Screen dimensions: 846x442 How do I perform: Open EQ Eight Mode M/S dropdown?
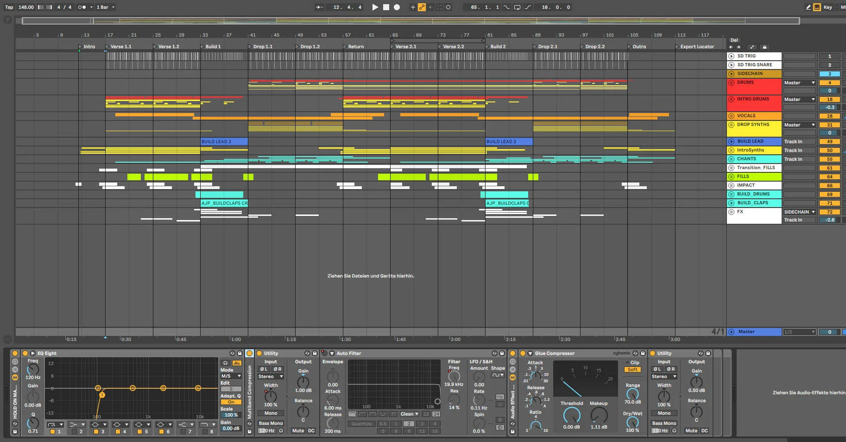click(231, 376)
